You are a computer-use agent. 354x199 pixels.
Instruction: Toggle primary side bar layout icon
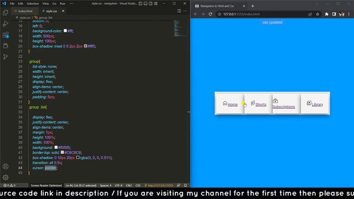tap(140, 3)
